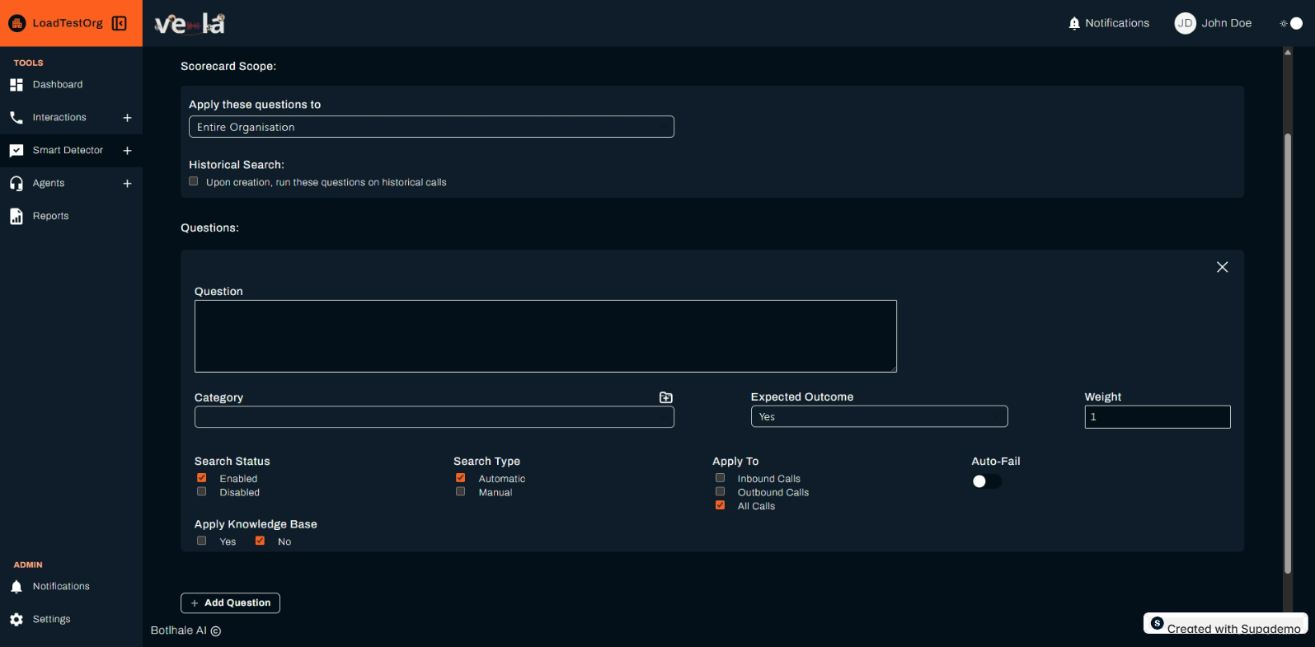The height and width of the screenshot is (647, 1315).
Task: Tick the Disabled search status checkbox
Action: pos(202,491)
